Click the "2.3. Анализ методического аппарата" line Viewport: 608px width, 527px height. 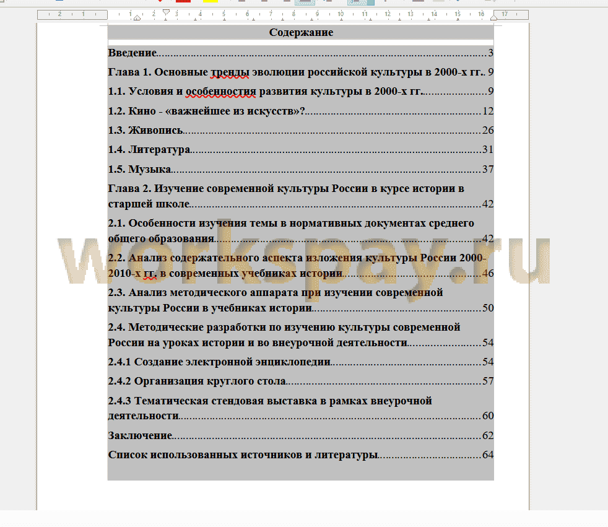276,292
